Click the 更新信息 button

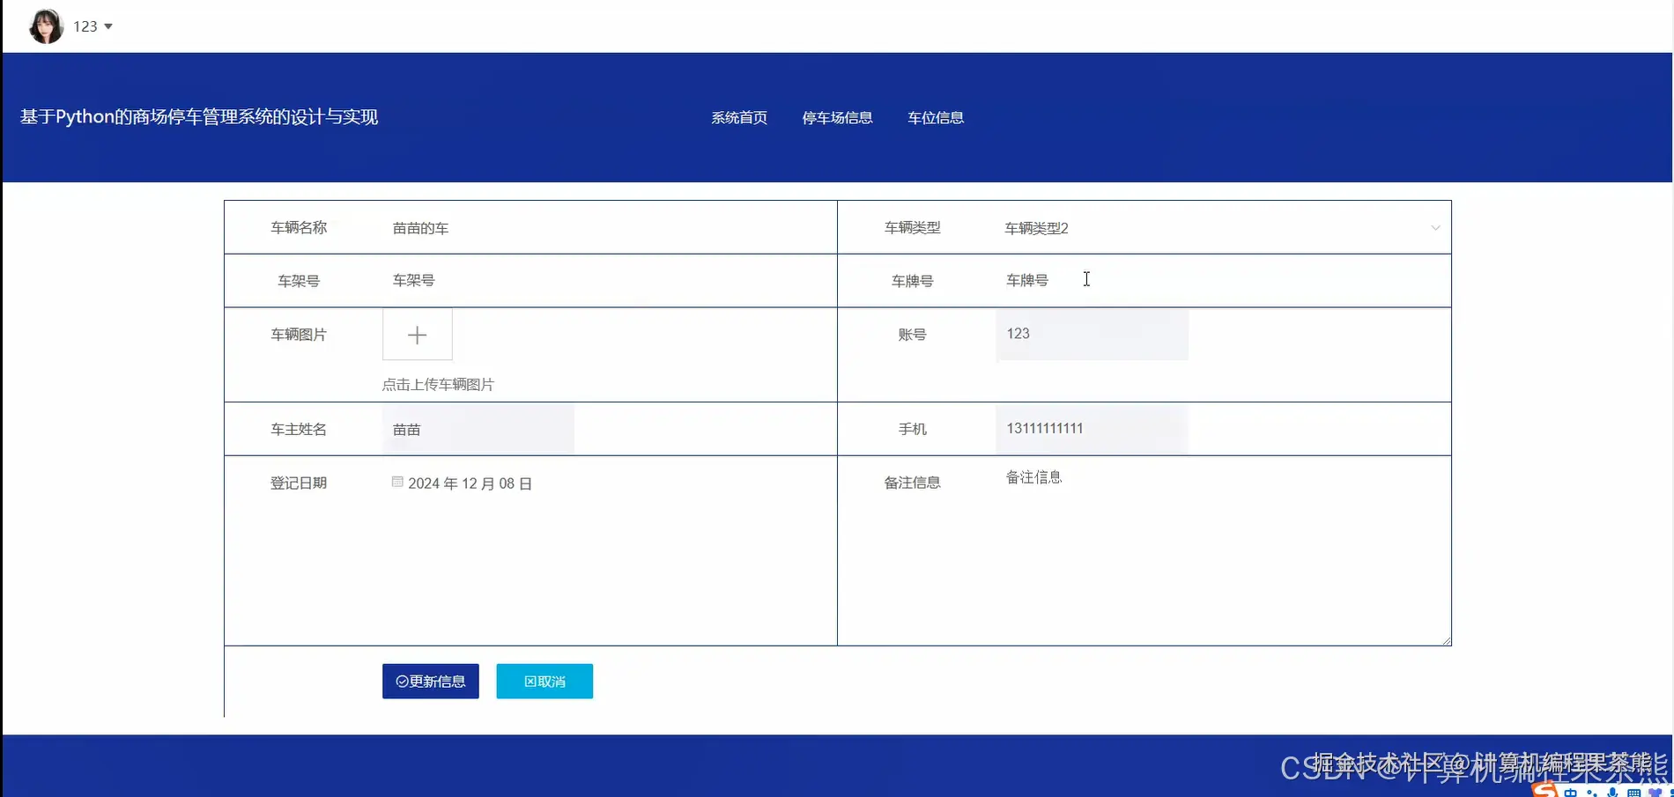point(431,681)
